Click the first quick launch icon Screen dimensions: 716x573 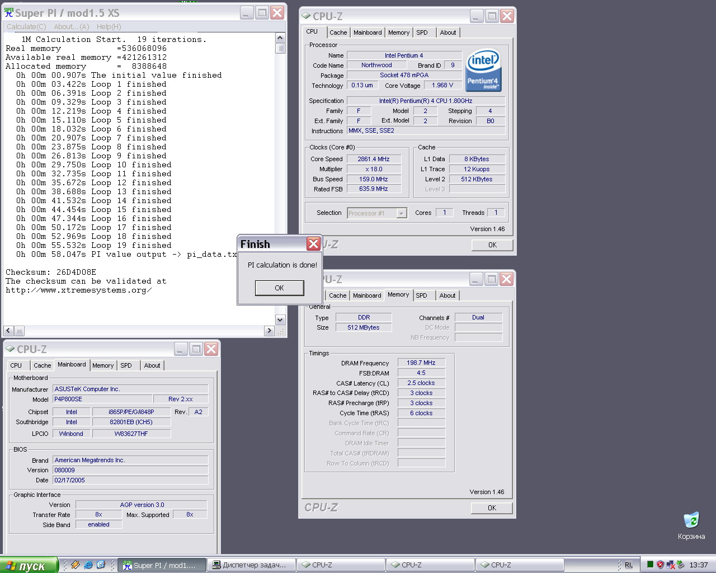(75, 565)
